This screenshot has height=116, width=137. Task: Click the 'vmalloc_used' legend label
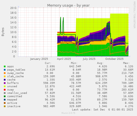click(17, 93)
